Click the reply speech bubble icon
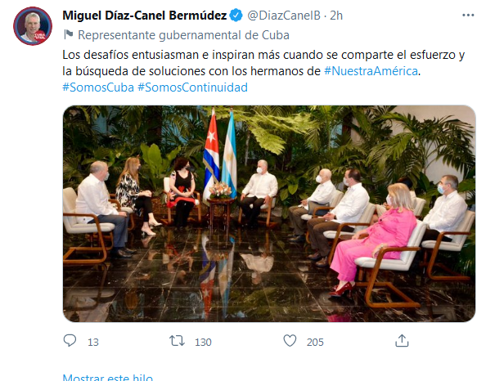Viewport: 486px width, 381px height. point(70,341)
